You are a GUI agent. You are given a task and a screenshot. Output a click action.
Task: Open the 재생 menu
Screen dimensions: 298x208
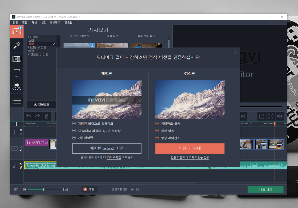point(34,23)
